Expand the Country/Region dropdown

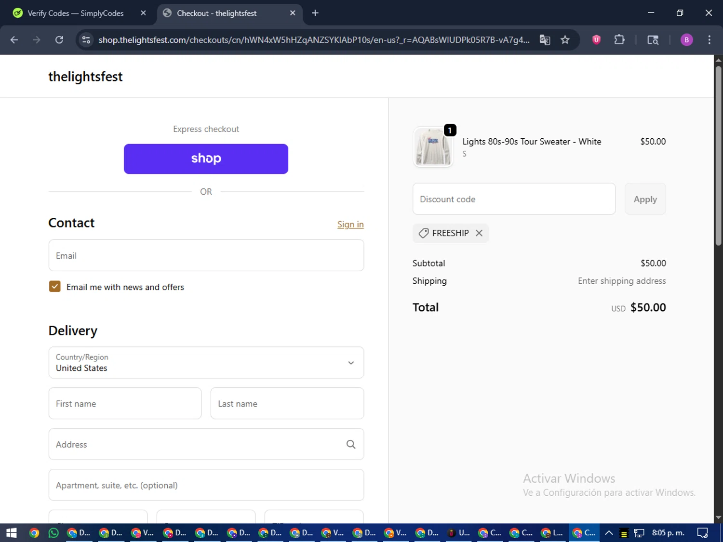tap(206, 363)
